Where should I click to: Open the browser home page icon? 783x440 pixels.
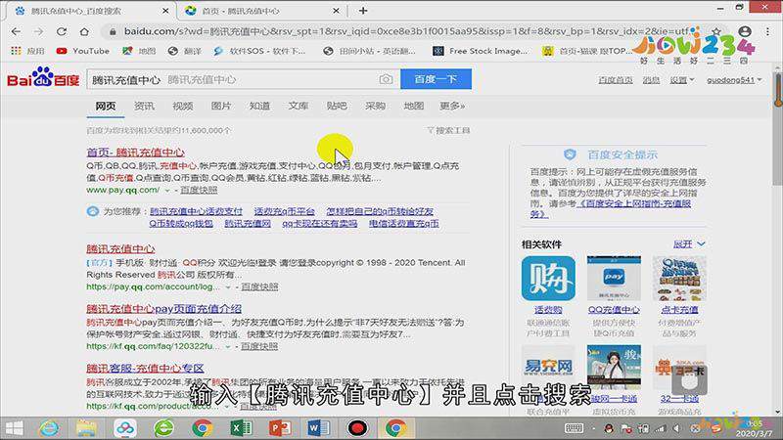click(84, 31)
